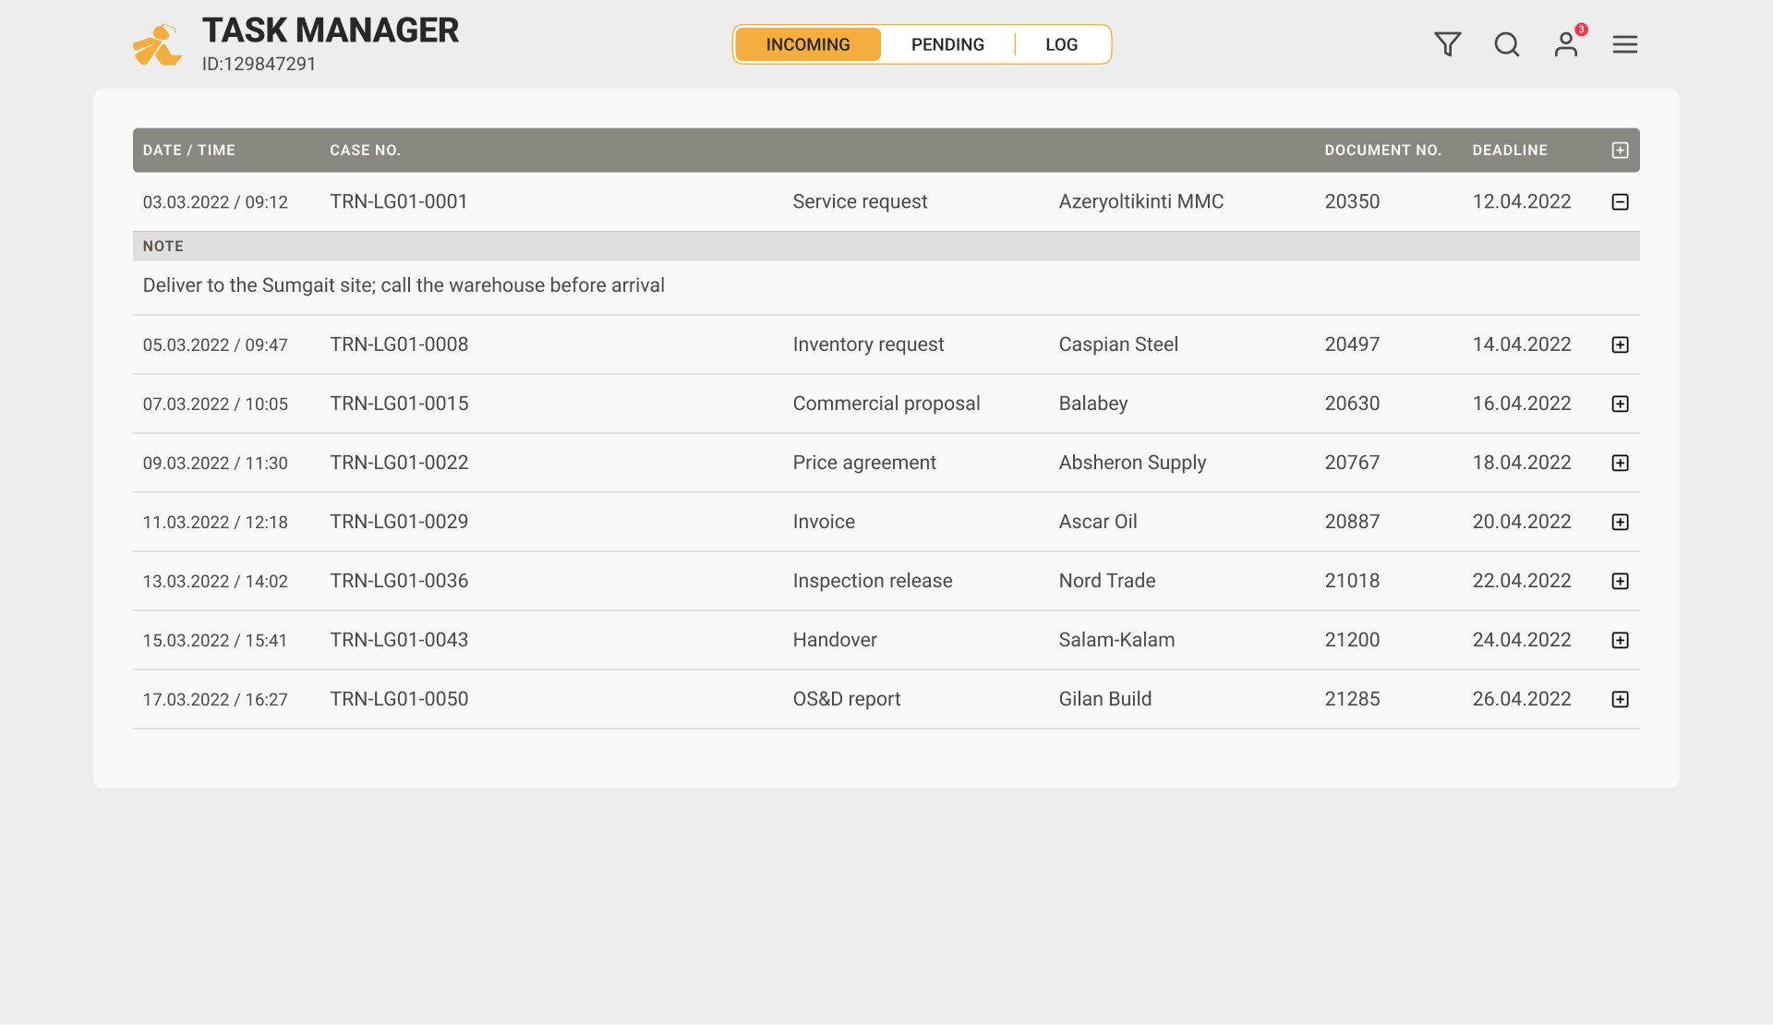This screenshot has height=1025, width=1773.
Task: Open user profile with notification badge
Action: (1567, 42)
